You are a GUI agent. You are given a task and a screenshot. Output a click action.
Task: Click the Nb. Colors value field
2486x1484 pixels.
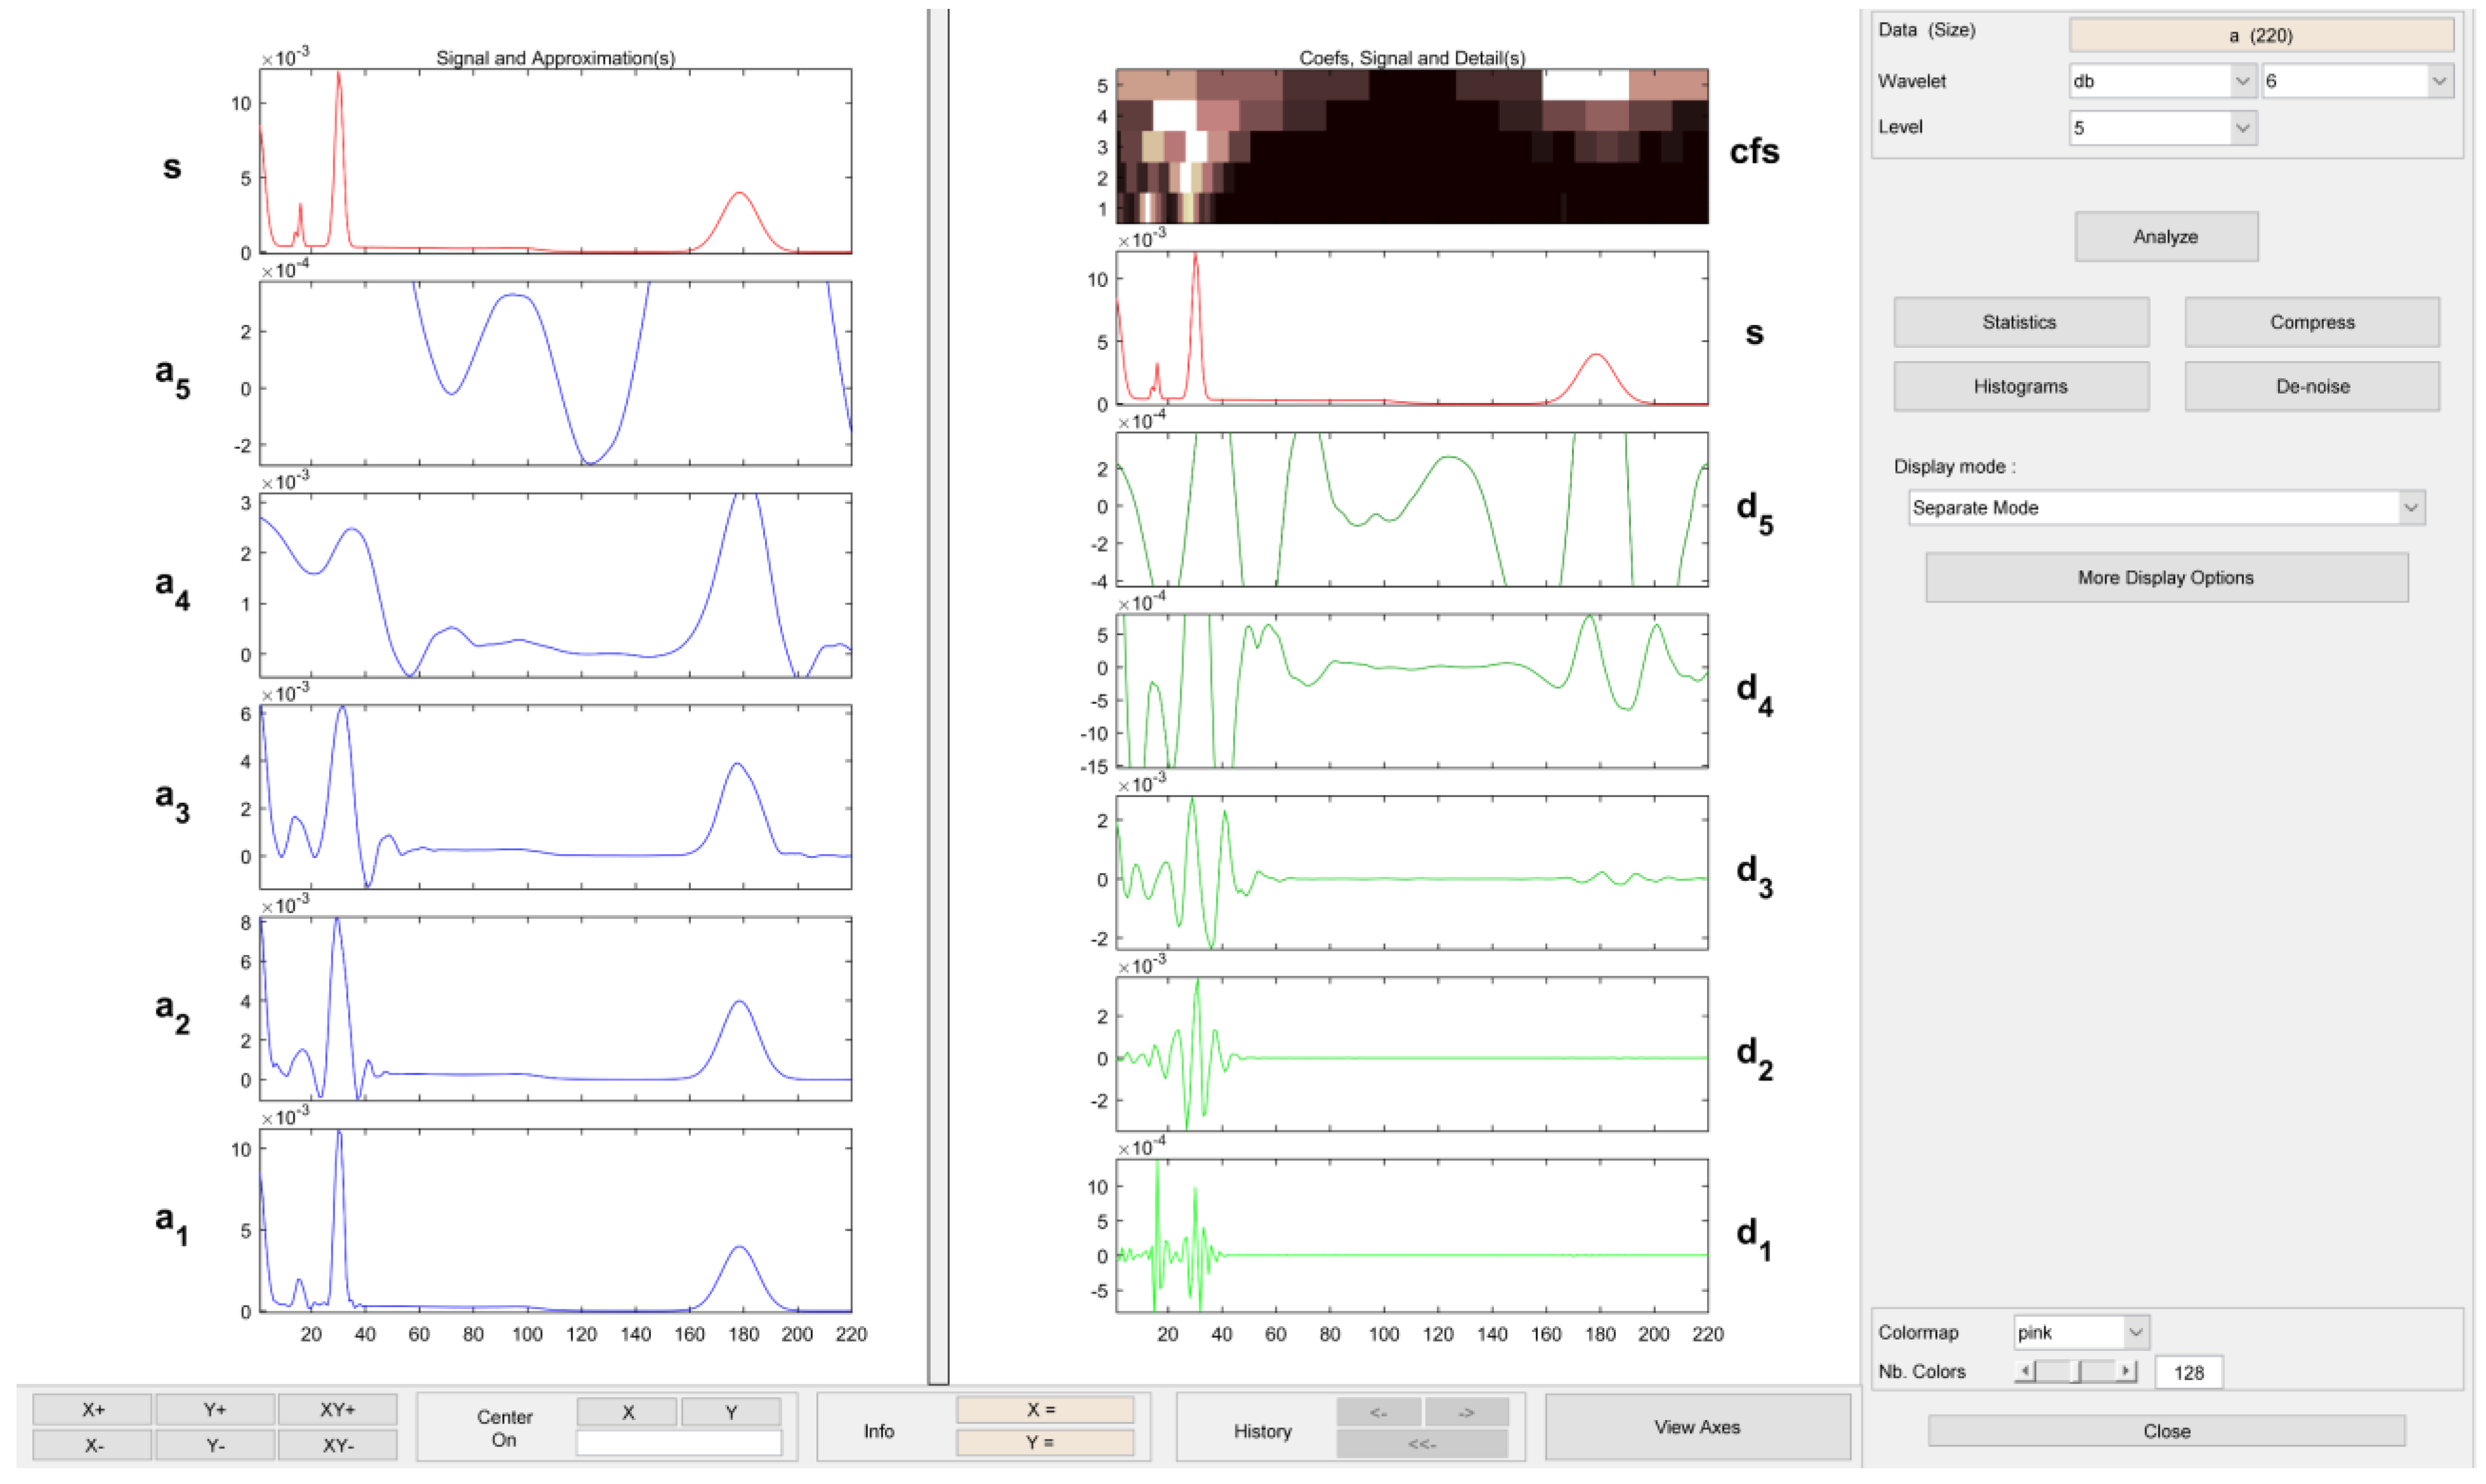tap(2188, 1373)
